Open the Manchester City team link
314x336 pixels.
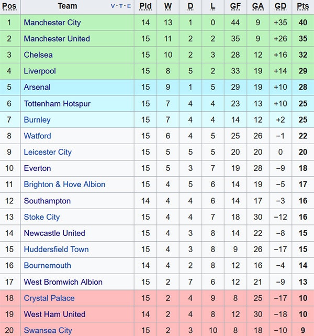tap(52, 23)
